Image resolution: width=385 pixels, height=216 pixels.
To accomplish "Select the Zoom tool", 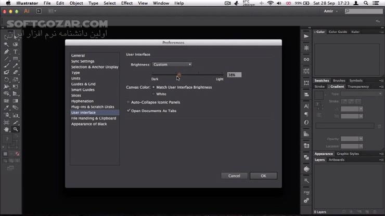I will click(x=15, y=129).
